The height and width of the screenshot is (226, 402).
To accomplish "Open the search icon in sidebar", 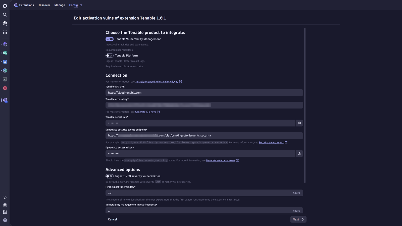I will coord(5,15).
